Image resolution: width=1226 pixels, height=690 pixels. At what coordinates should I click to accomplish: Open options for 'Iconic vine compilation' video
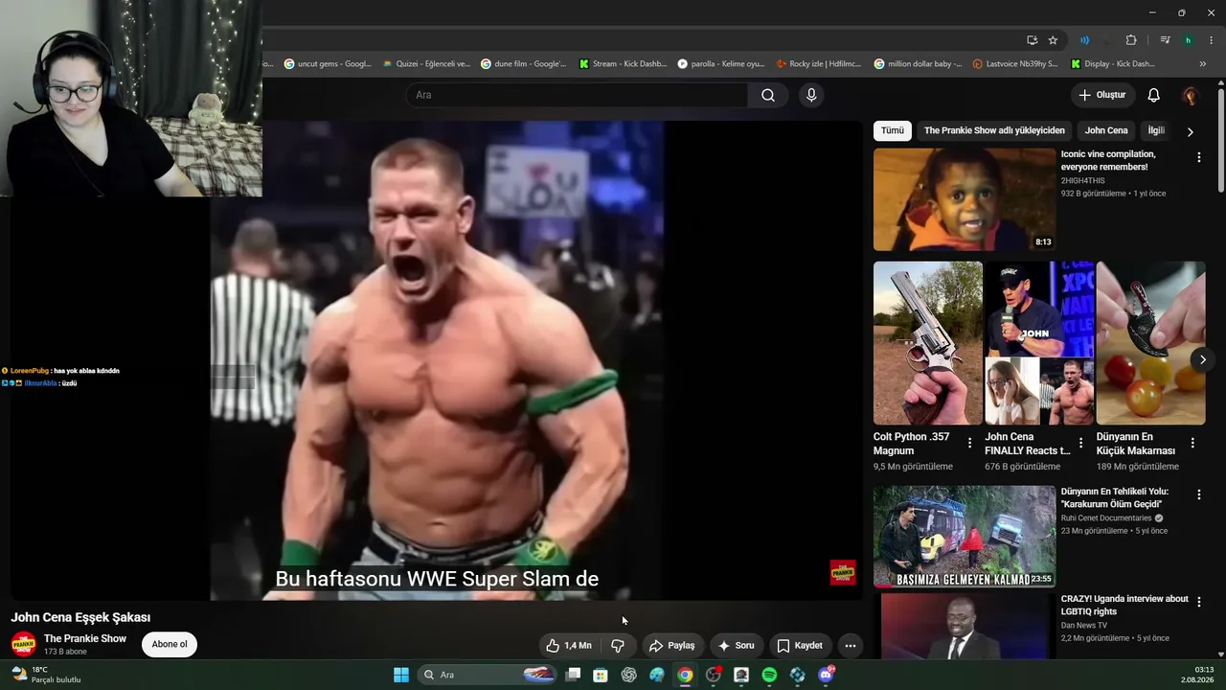click(x=1198, y=157)
